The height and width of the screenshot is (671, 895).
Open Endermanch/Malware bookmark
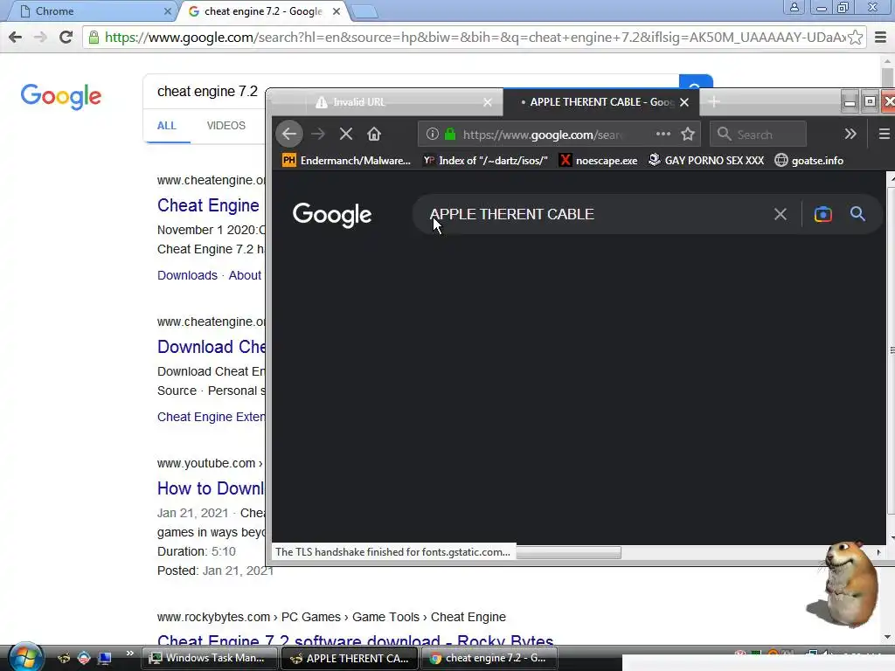pyautogui.click(x=346, y=161)
